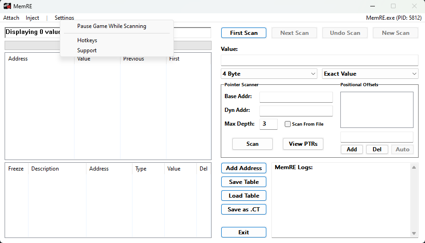
Task: Open View PTRs
Action: 303,144
